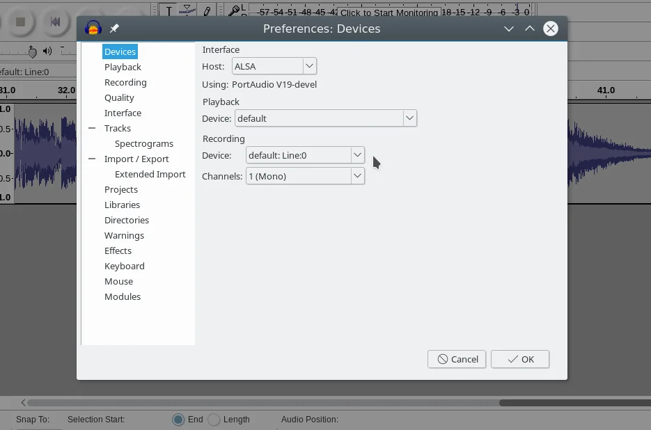Adjust the mixer volume slider knob
Image resolution: width=651 pixels, height=430 pixels.
click(32, 51)
